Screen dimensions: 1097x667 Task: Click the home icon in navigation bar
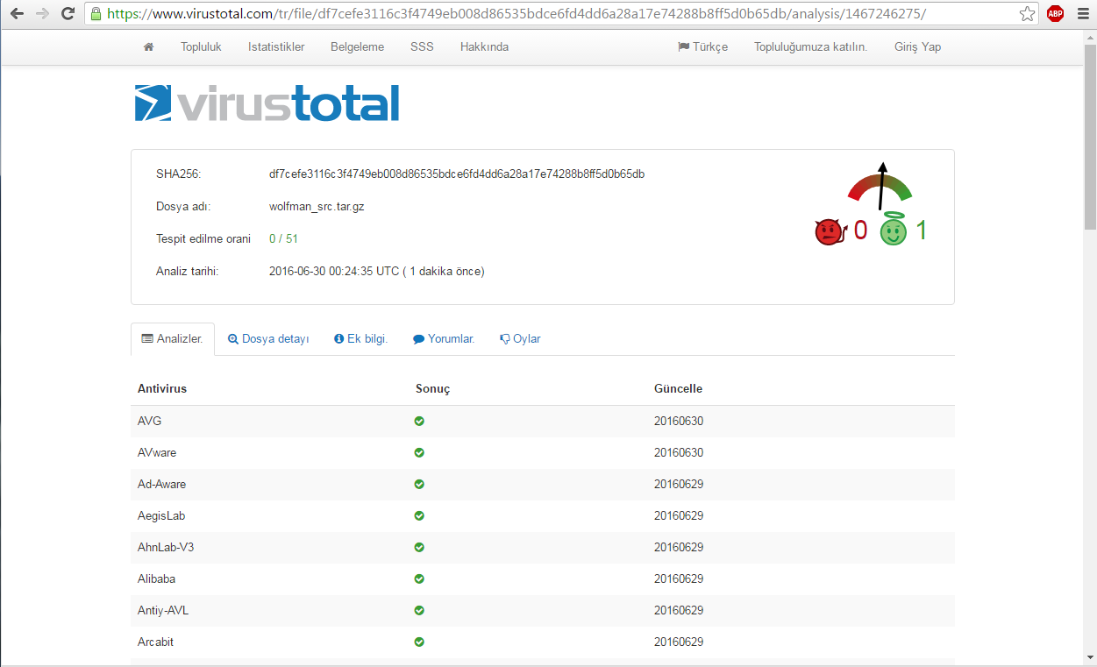tap(148, 47)
